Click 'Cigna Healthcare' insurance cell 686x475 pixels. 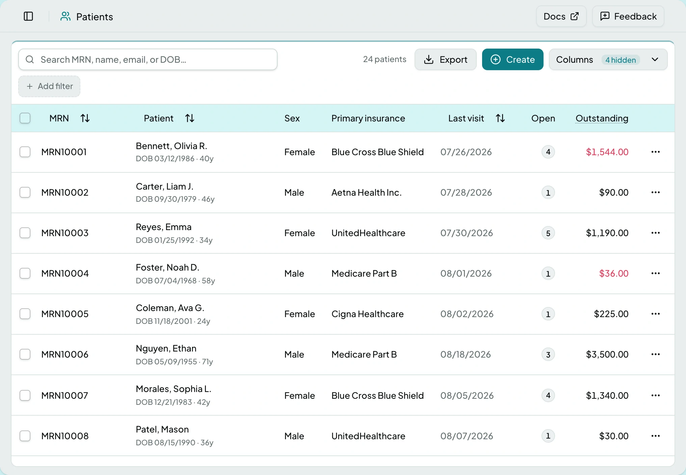coord(367,314)
